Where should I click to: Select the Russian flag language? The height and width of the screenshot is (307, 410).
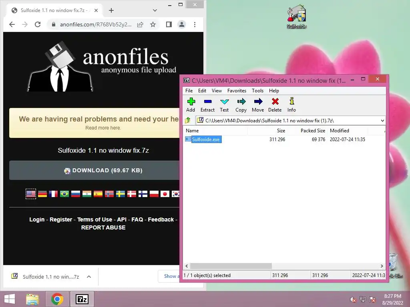pos(76,194)
